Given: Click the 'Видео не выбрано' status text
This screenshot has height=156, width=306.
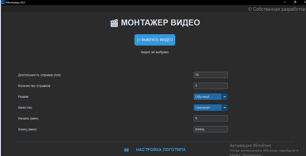Looking at the screenshot, I should click(x=155, y=52).
